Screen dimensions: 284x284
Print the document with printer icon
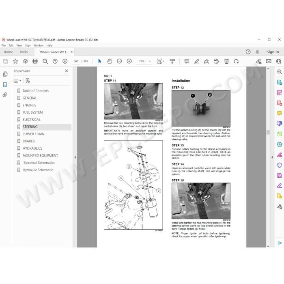pos(35,61)
